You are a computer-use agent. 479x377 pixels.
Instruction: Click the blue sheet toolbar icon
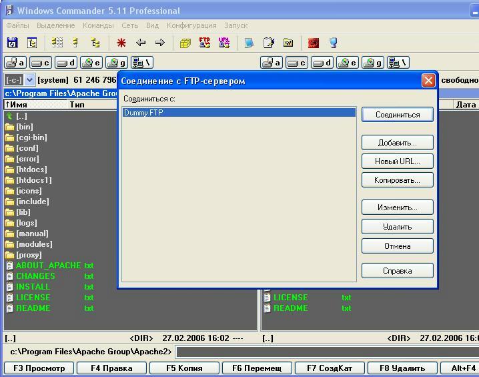[x=249, y=43]
